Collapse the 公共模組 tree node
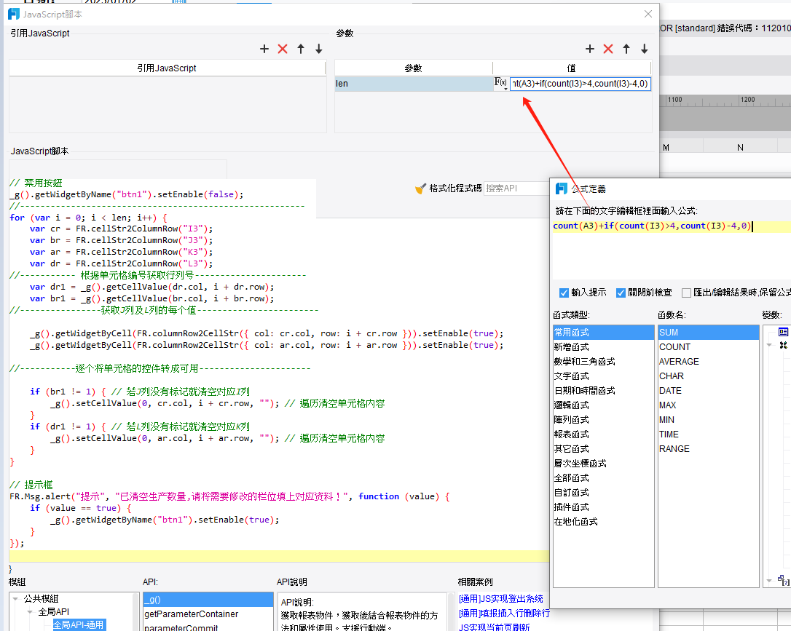The image size is (791, 631). coord(15,599)
